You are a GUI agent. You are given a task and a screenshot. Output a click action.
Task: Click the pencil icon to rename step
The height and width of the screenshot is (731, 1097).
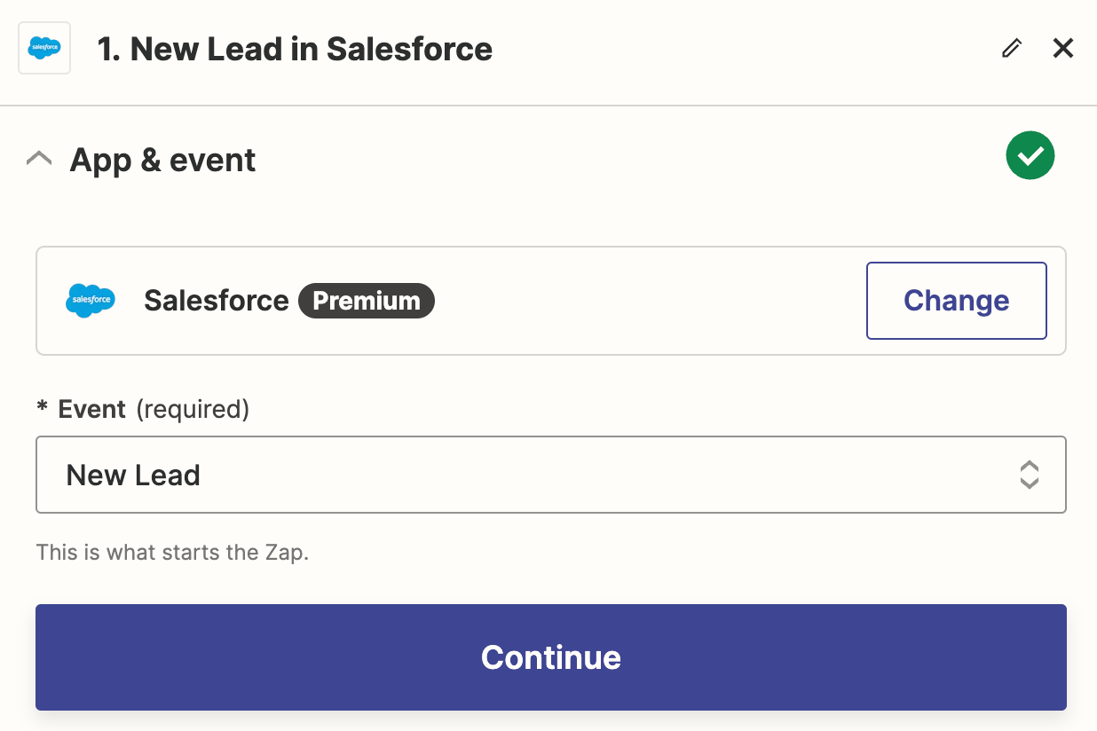(x=1011, y=48)
